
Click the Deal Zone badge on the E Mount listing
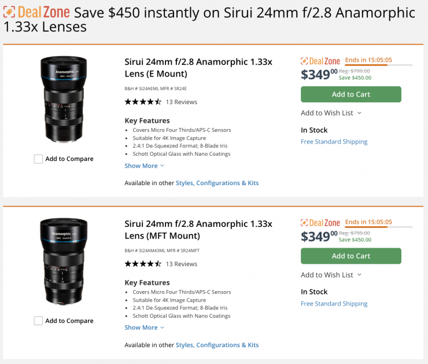tap(320, 61)
